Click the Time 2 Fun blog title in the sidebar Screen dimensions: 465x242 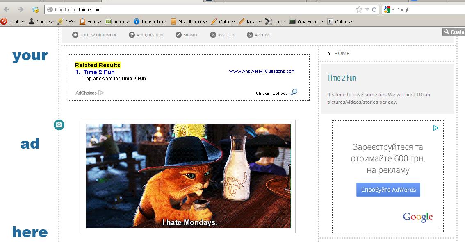coord(341,78)
